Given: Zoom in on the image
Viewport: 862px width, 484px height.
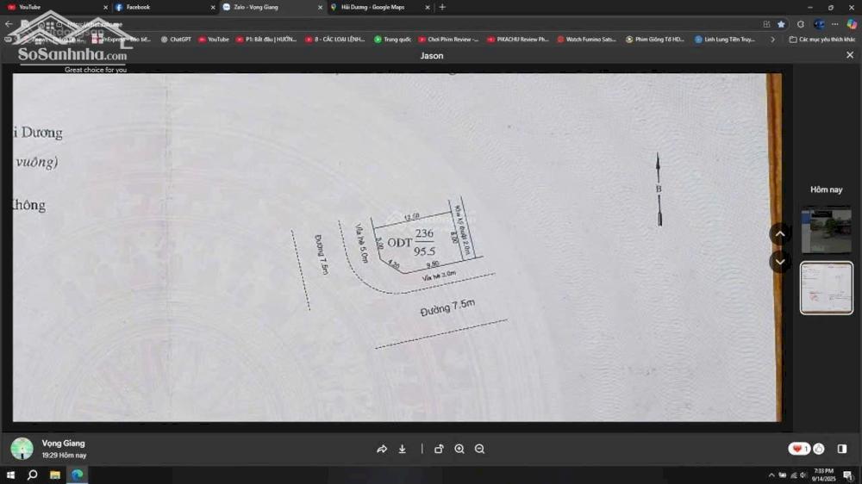Looking at the screenshot, I should click(459, 449).
